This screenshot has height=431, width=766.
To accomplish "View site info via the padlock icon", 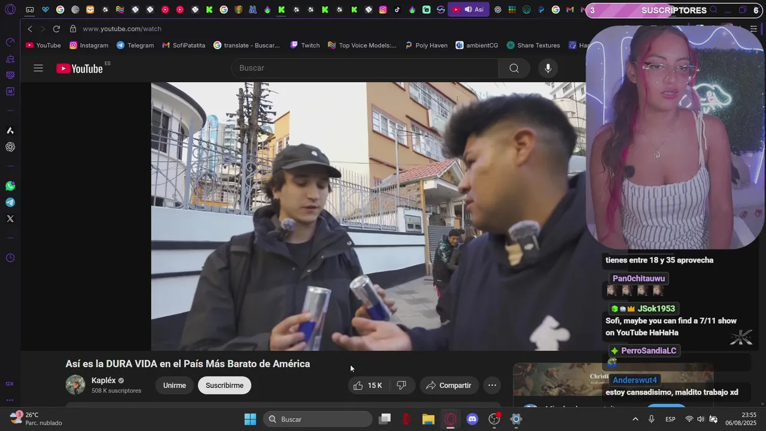I will point(73,29).
